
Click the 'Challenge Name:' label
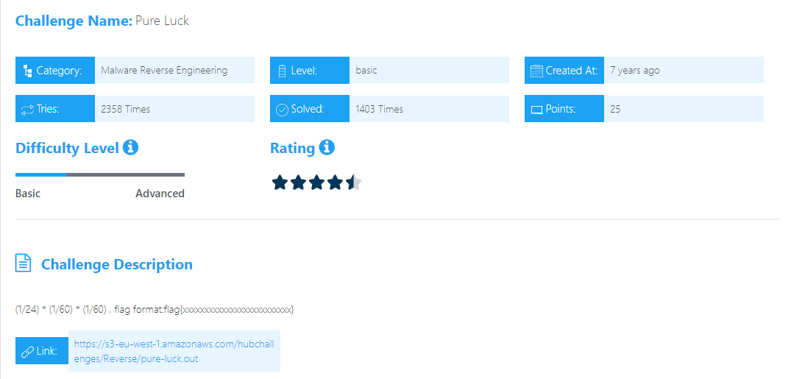point(74,21)
